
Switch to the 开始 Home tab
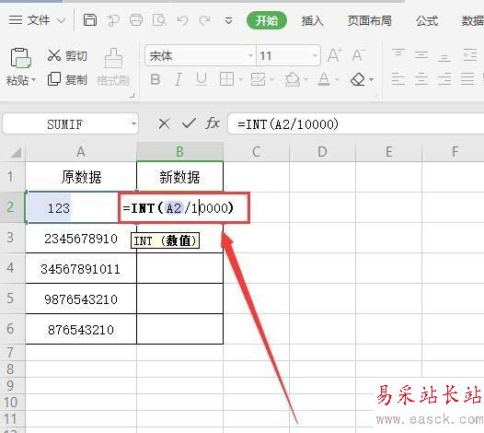pyautogui.click(x=267, y=20)
